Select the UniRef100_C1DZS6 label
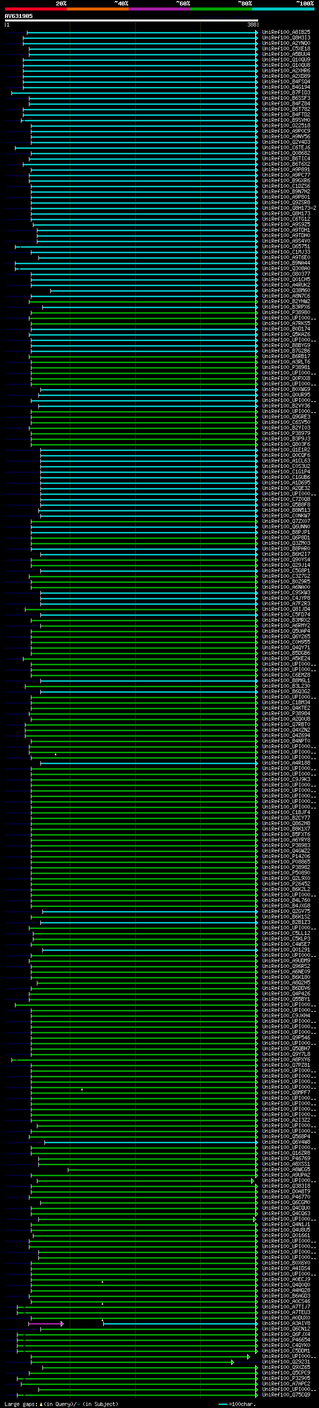The height and width of the screenshot is (1408, 319). 286,186
